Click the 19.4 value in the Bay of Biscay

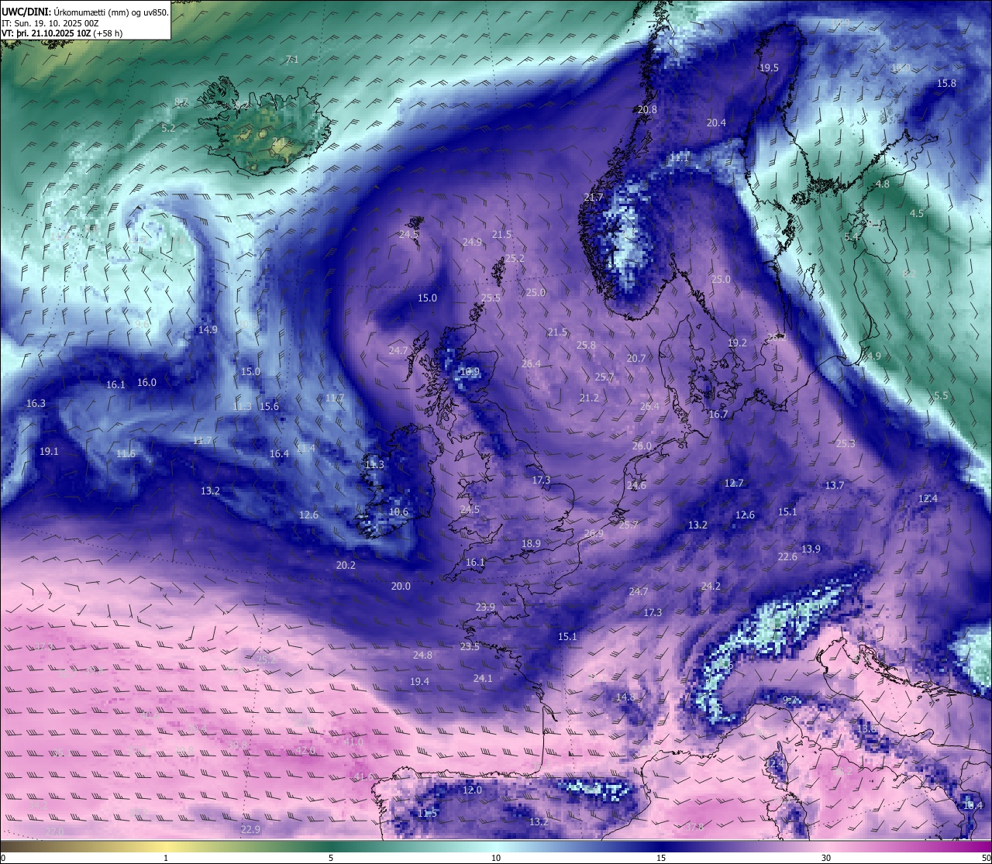(x=419, y=681)
